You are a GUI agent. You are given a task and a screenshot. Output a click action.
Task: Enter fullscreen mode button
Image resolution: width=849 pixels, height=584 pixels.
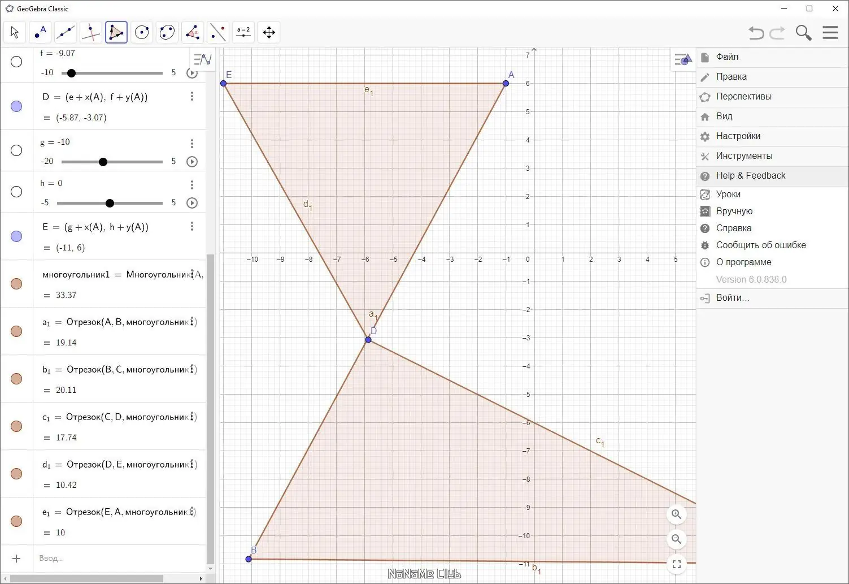pyautogui.click(x=676, y=564)
